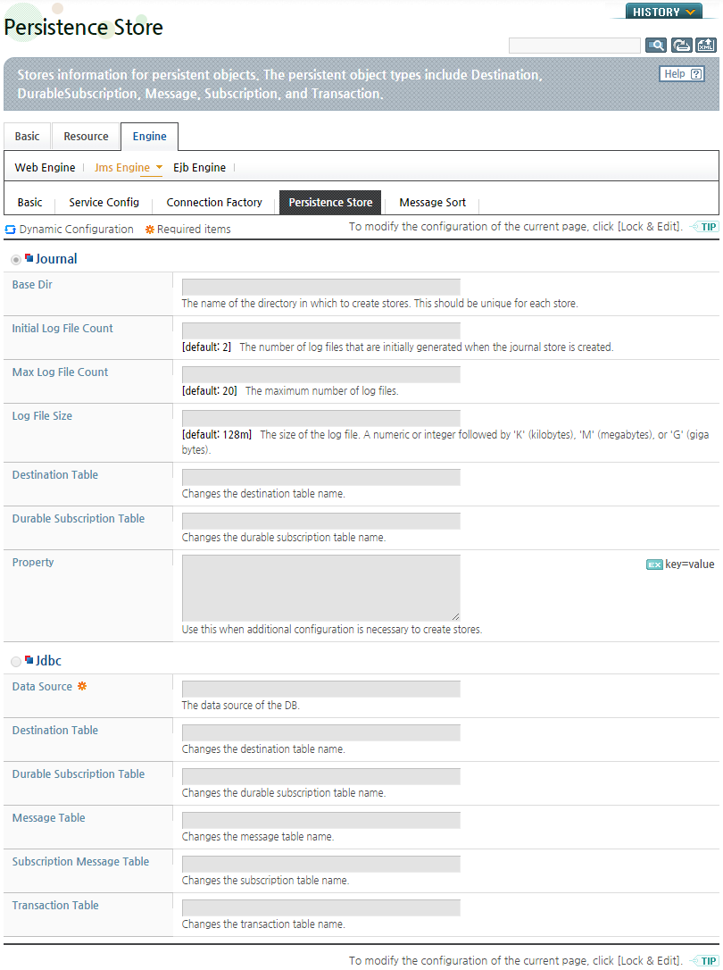Click the Journal section heading
This screenshot has width=723, height=970.
(56, 259)
